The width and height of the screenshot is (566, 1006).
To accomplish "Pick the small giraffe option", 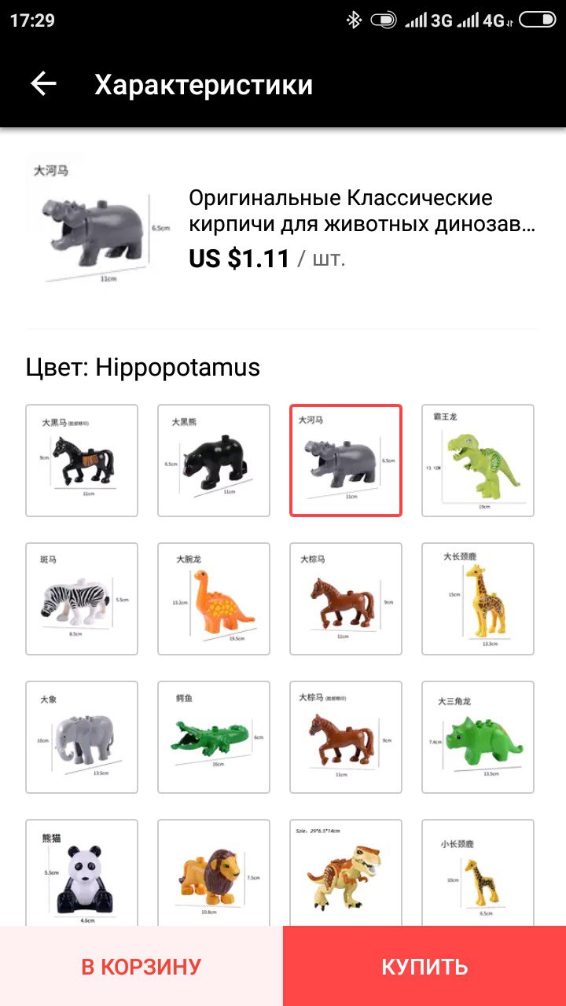I will click(x=478, y=872).
